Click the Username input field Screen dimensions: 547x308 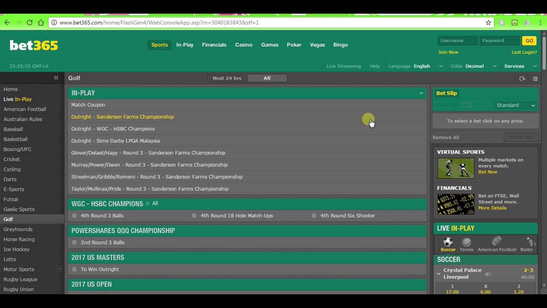coord(457,41)
